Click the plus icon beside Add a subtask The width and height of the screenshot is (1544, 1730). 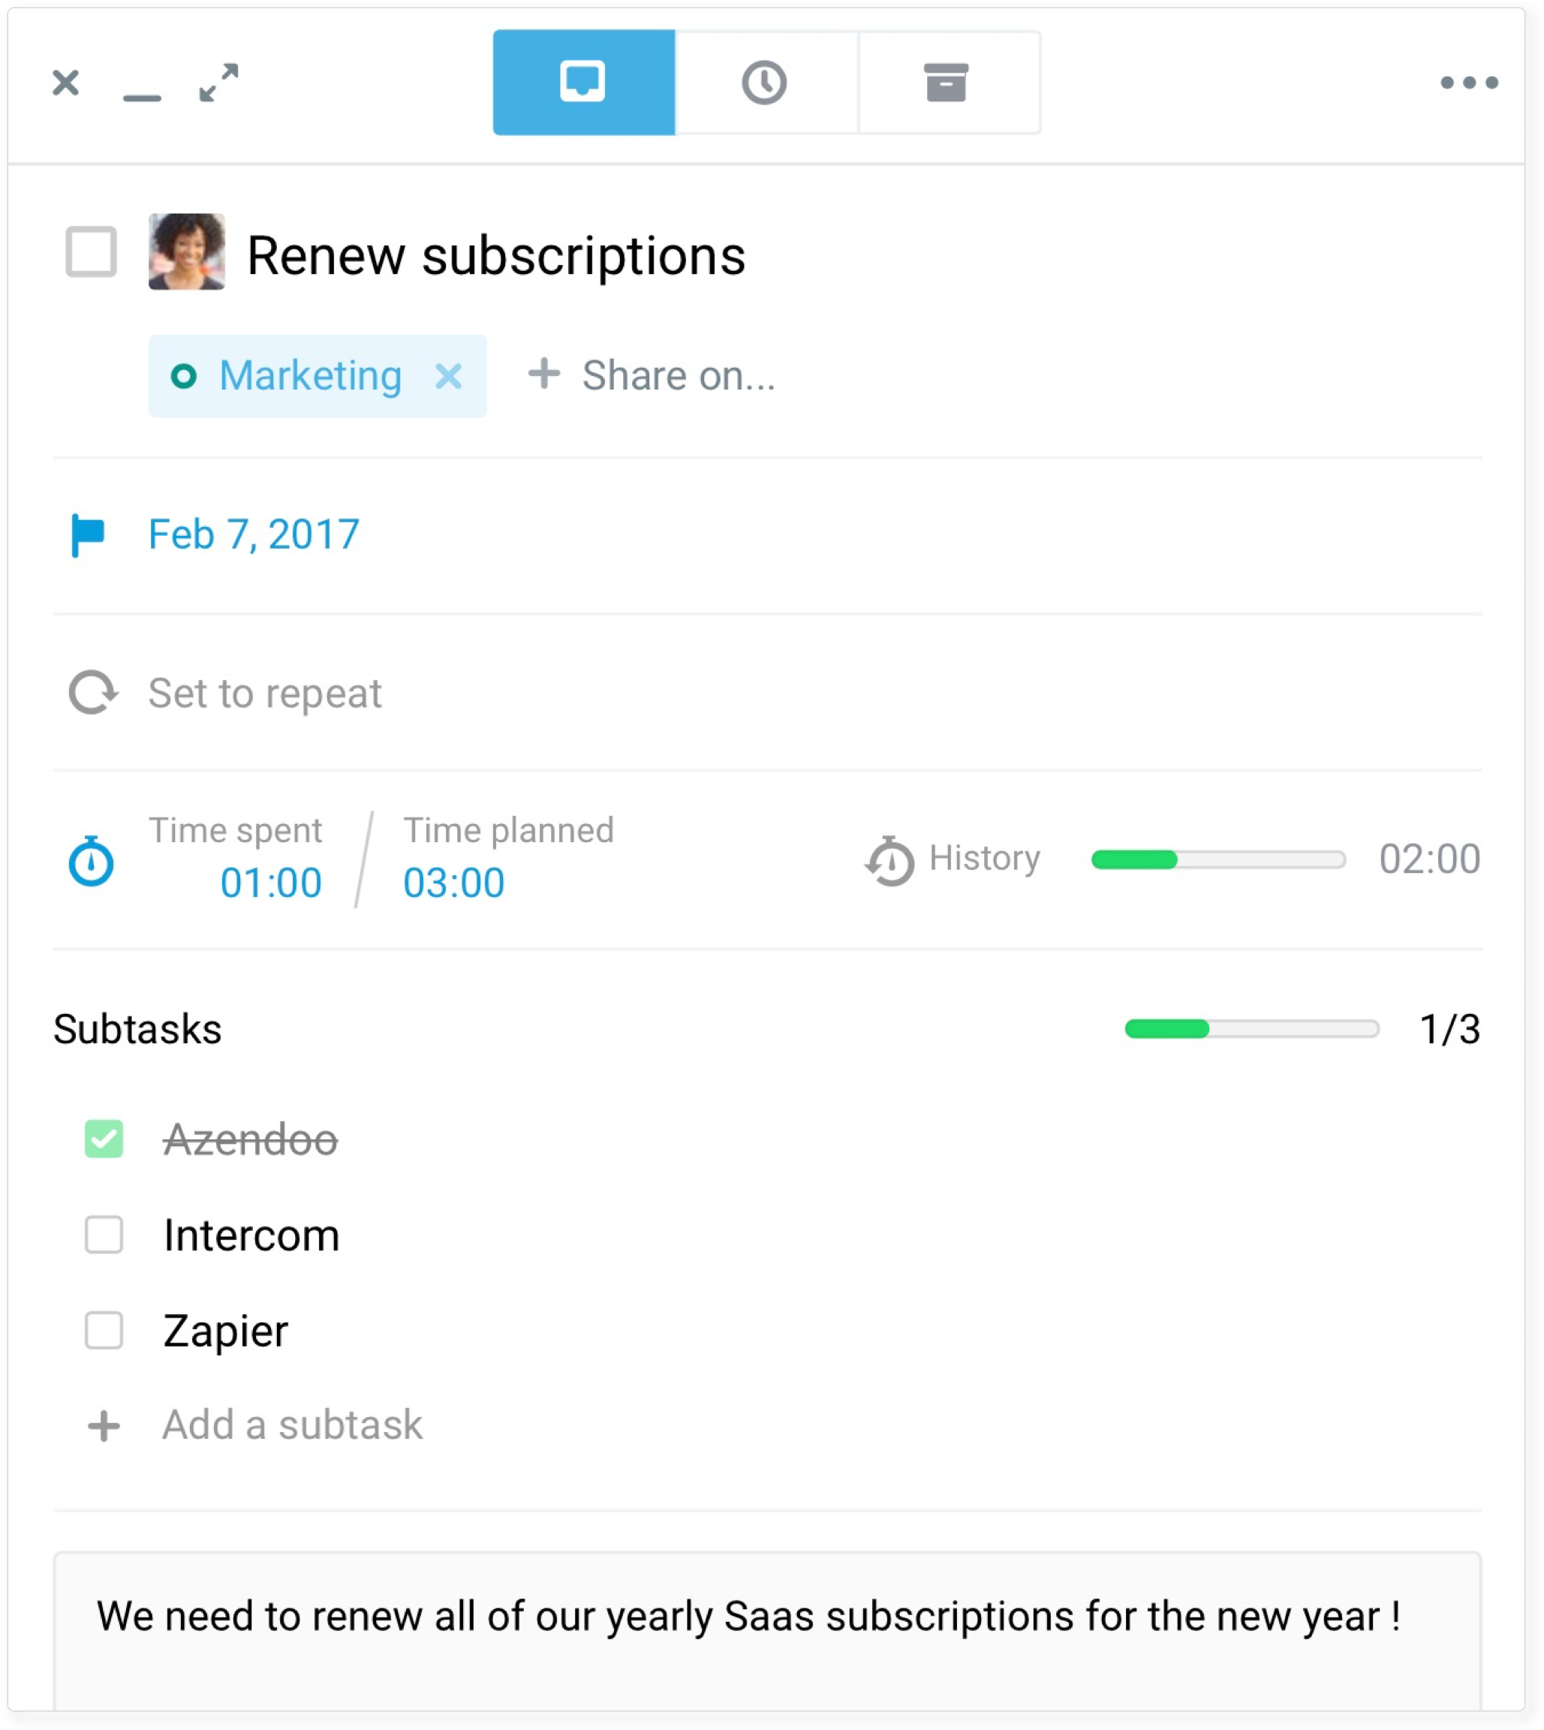104,1425
